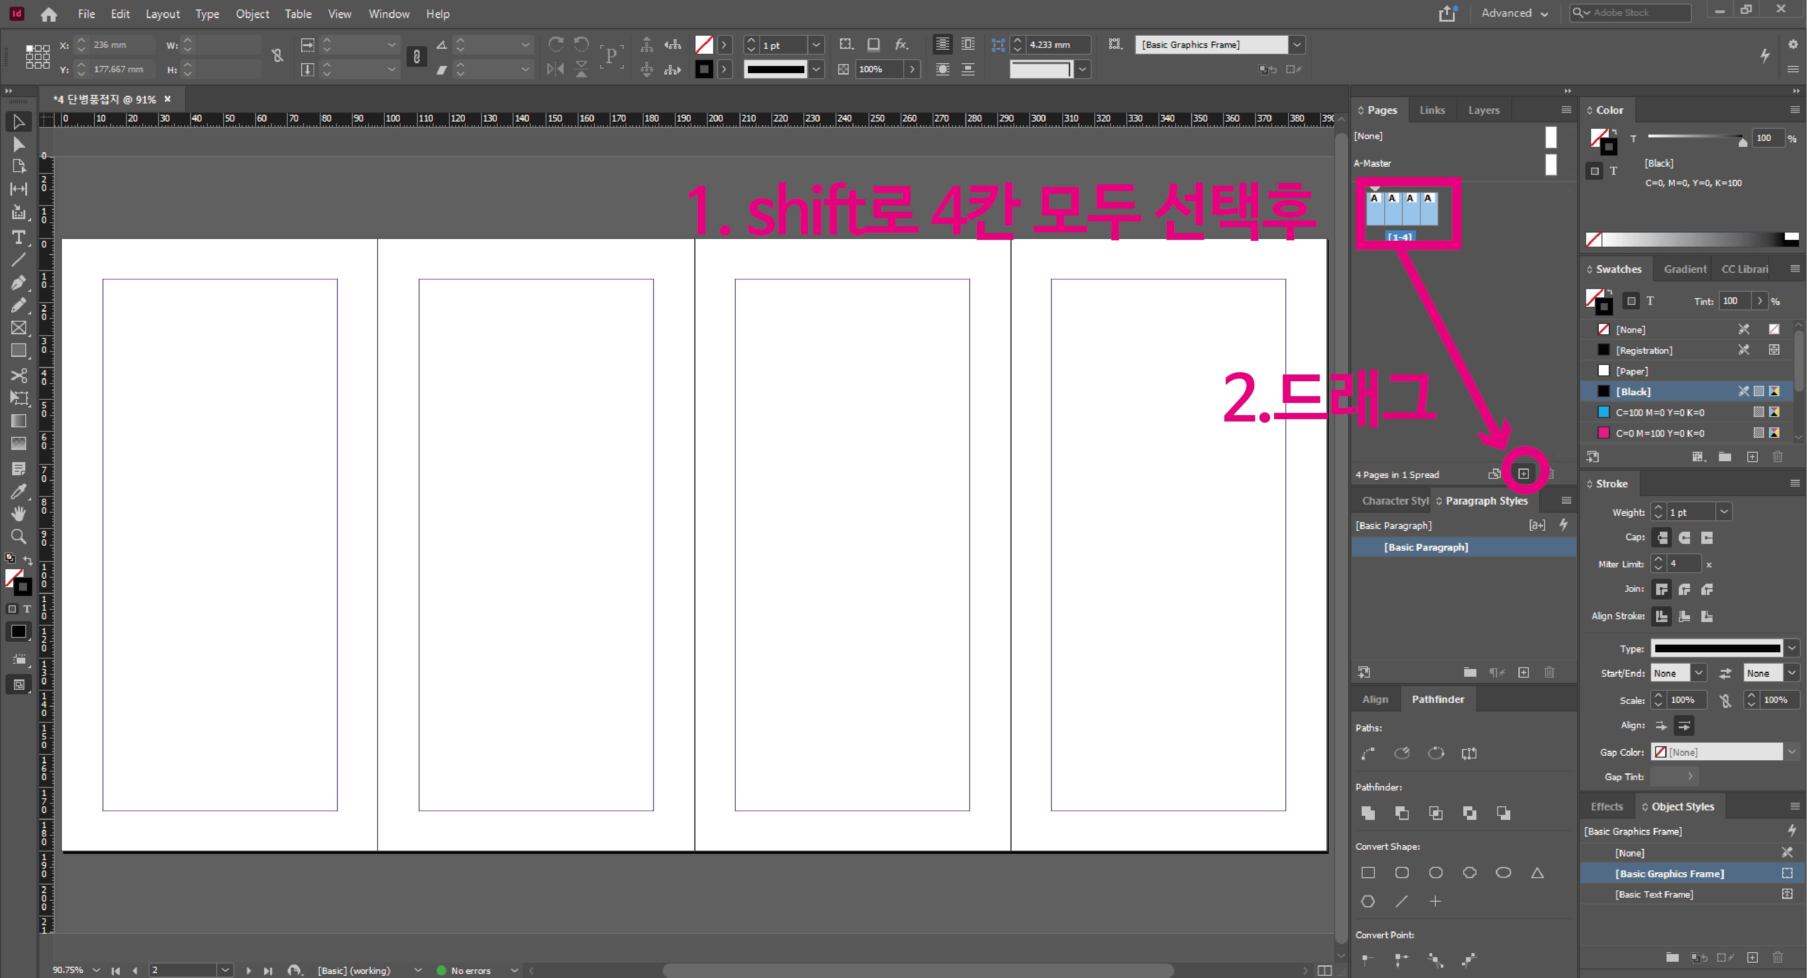Select the Page tool
Viewport: 1807px width, 978px height.
point(19,167)
